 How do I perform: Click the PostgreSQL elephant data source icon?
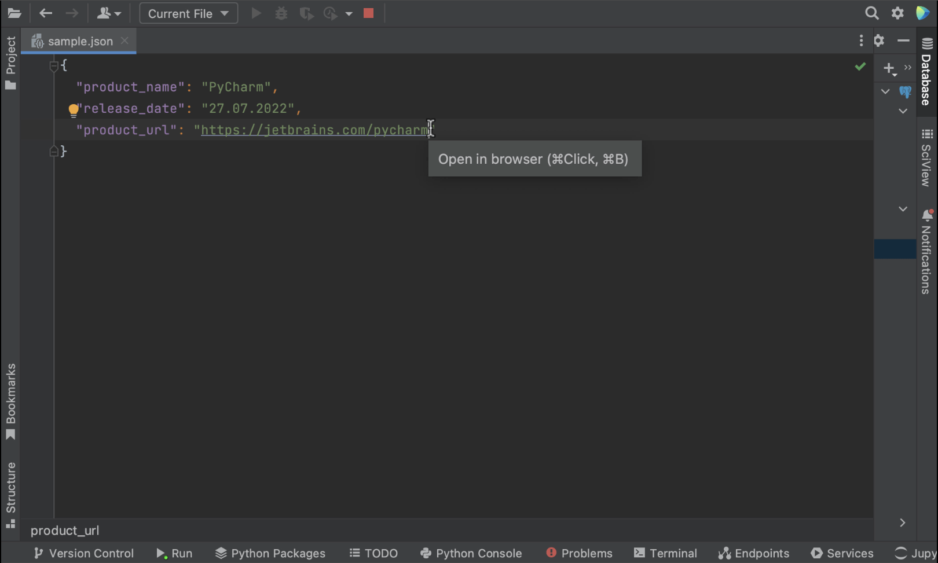[905, 91]
